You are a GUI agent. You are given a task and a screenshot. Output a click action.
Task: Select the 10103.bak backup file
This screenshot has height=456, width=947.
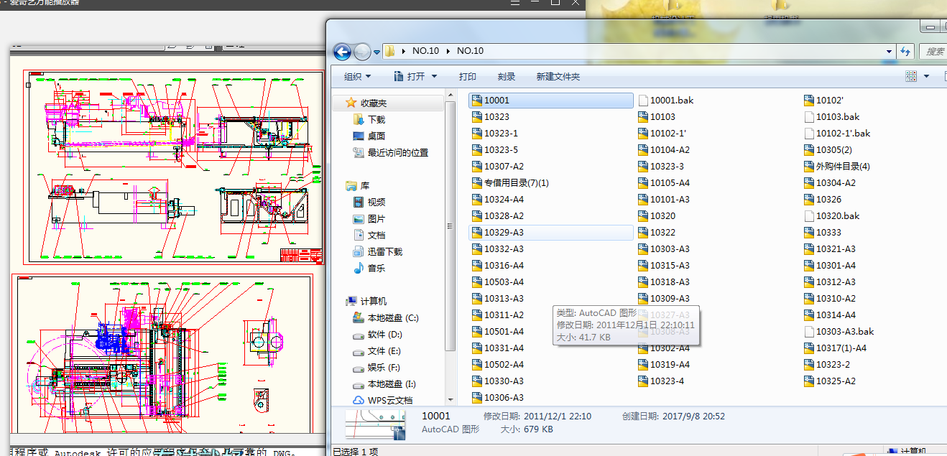(832, 117)
